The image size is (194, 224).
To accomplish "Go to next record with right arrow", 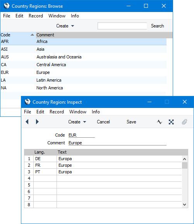I will click(x=37, y=122).
